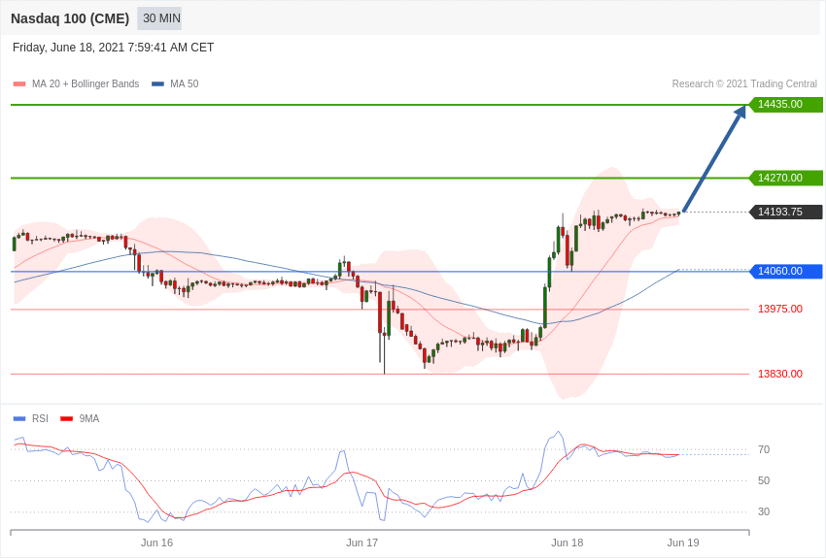Click the 30 MIN timeframe badge

pos(159,18)
